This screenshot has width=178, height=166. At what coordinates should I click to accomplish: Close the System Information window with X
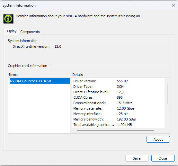click(x=174, y=5)
